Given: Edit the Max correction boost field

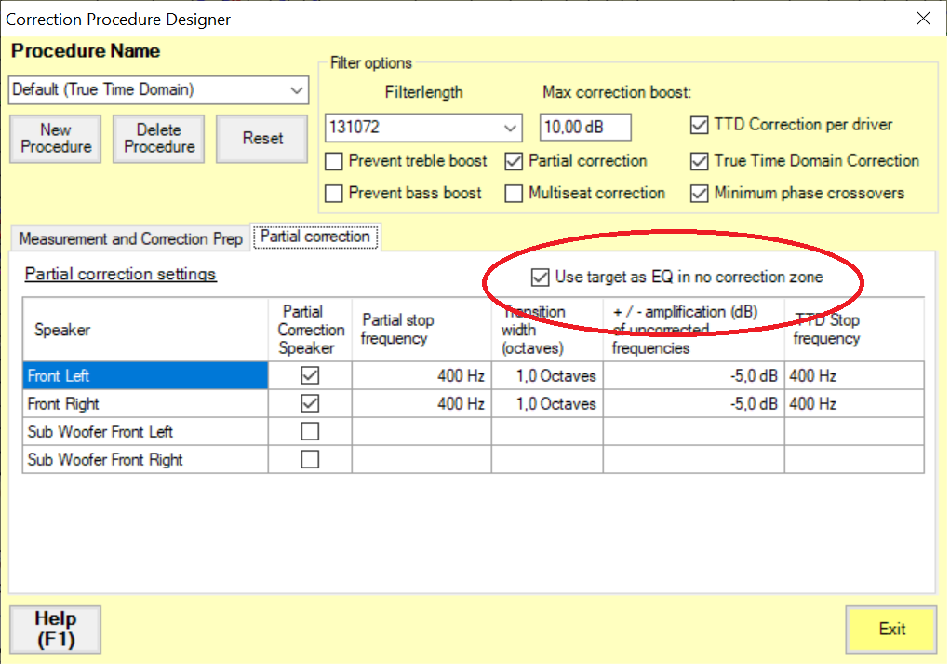Looking at the screenshot, I should pyautogui.click(x=585, y=128).
